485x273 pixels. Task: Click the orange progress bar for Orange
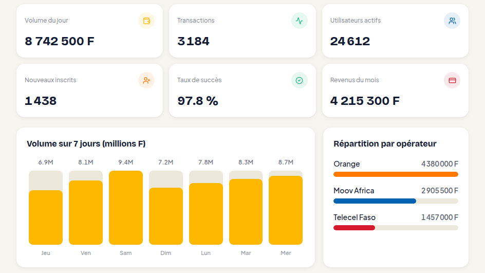pos(396,174)
